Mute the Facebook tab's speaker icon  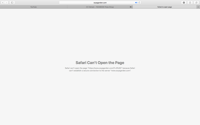131,7
